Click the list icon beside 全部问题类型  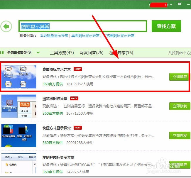click(2, 52)
